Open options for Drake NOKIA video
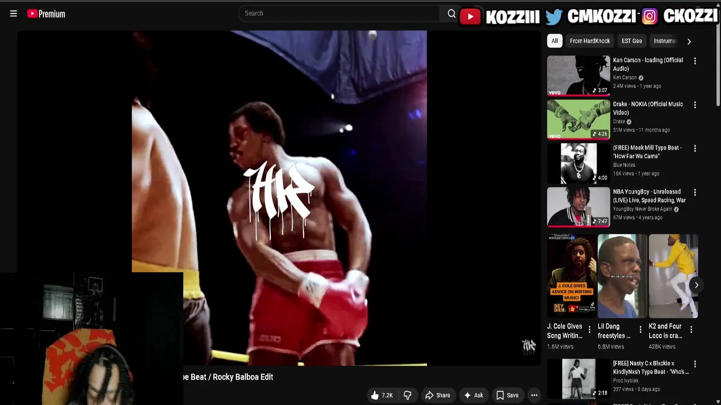721x405 pixels. point(695,105)
